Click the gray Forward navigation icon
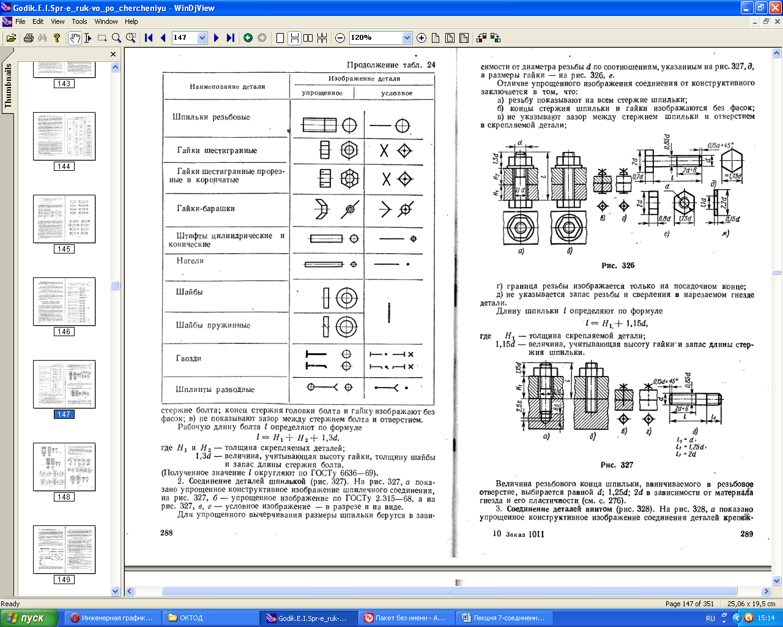Screen dimensions: 783x627 pos(262,38)
